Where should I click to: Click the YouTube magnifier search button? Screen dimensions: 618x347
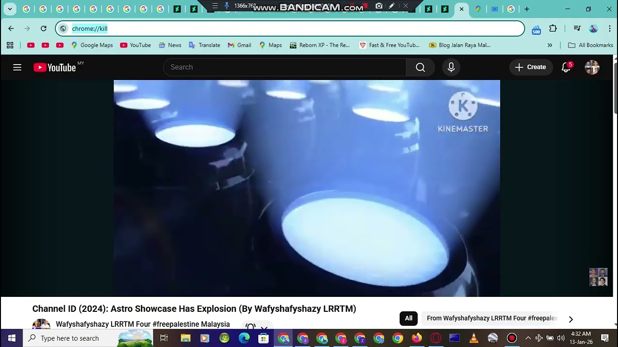tap(421, 67)
